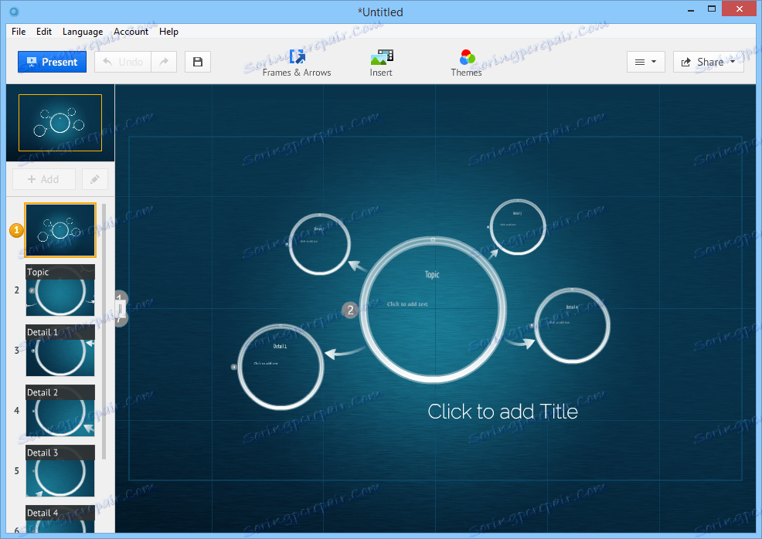The image size is (762, 539).
Task: Expand the hamburger options dropdown
Action: tap(646, 62)
